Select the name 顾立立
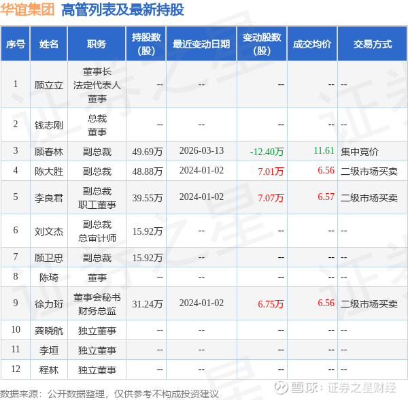This screenshot has height=400, width=408. point(49,85)
